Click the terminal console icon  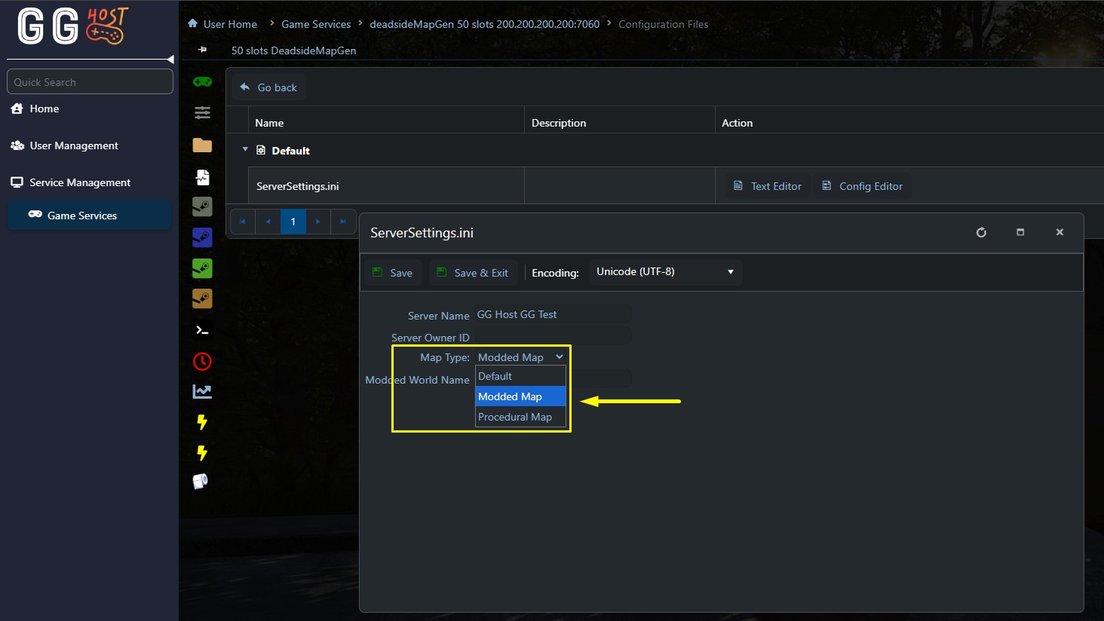coord(202,330)
